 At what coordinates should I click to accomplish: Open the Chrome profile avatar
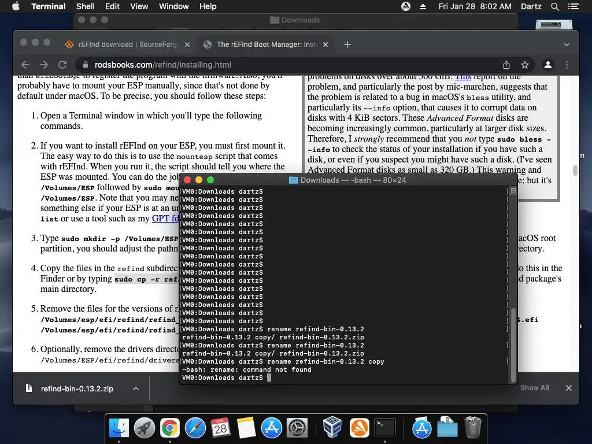(x=548, y=65)
